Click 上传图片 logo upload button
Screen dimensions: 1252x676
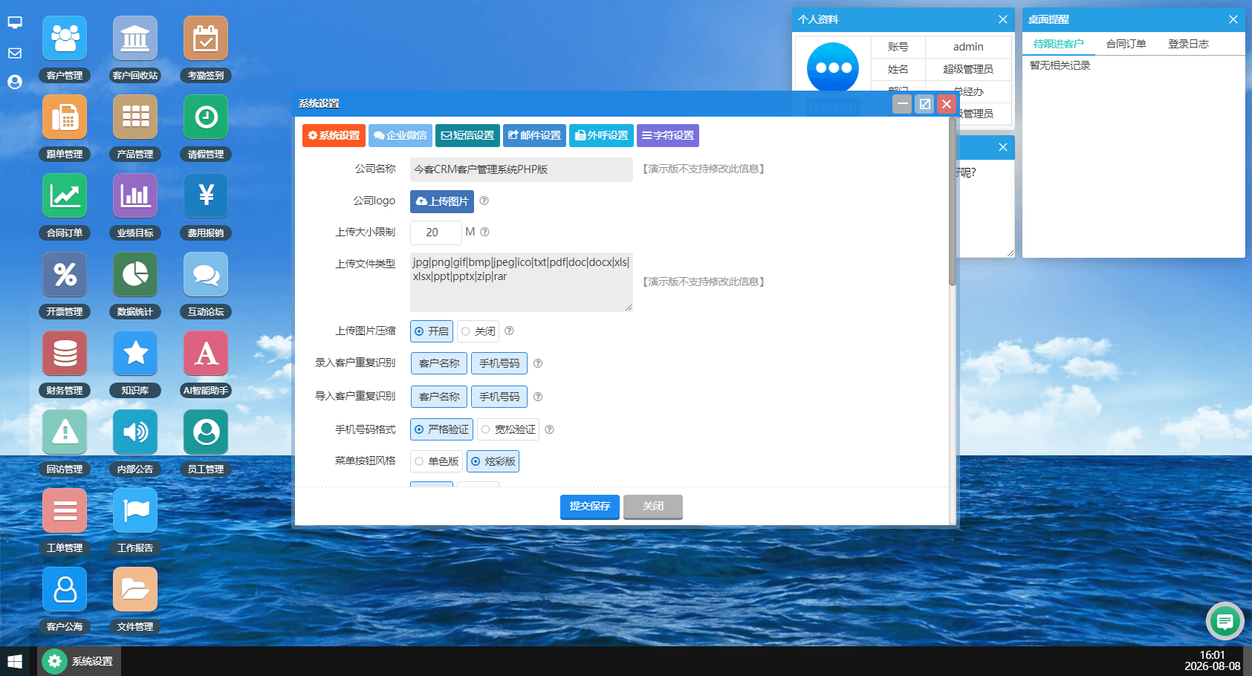pyautogui.click(x=442, y=201)
